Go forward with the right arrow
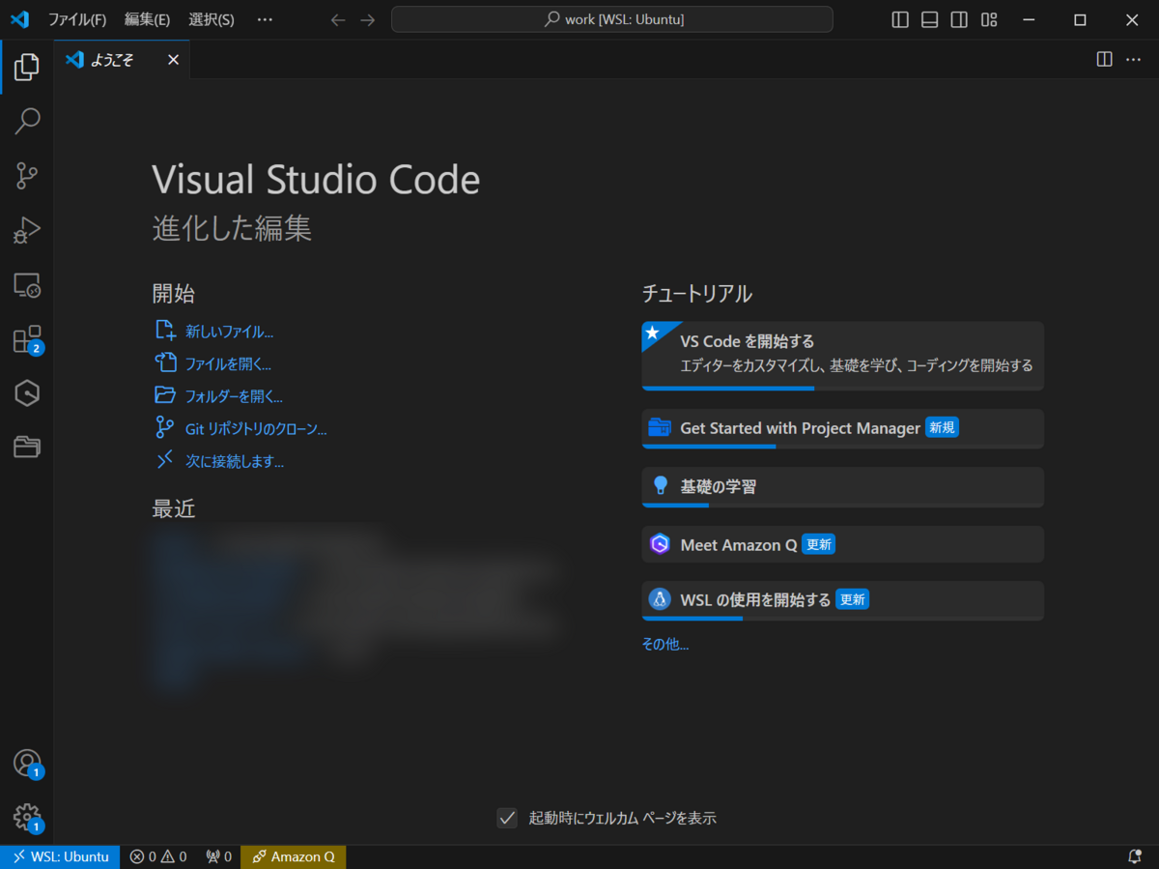This screenshot has width=1159, height=869. [367, 19]
